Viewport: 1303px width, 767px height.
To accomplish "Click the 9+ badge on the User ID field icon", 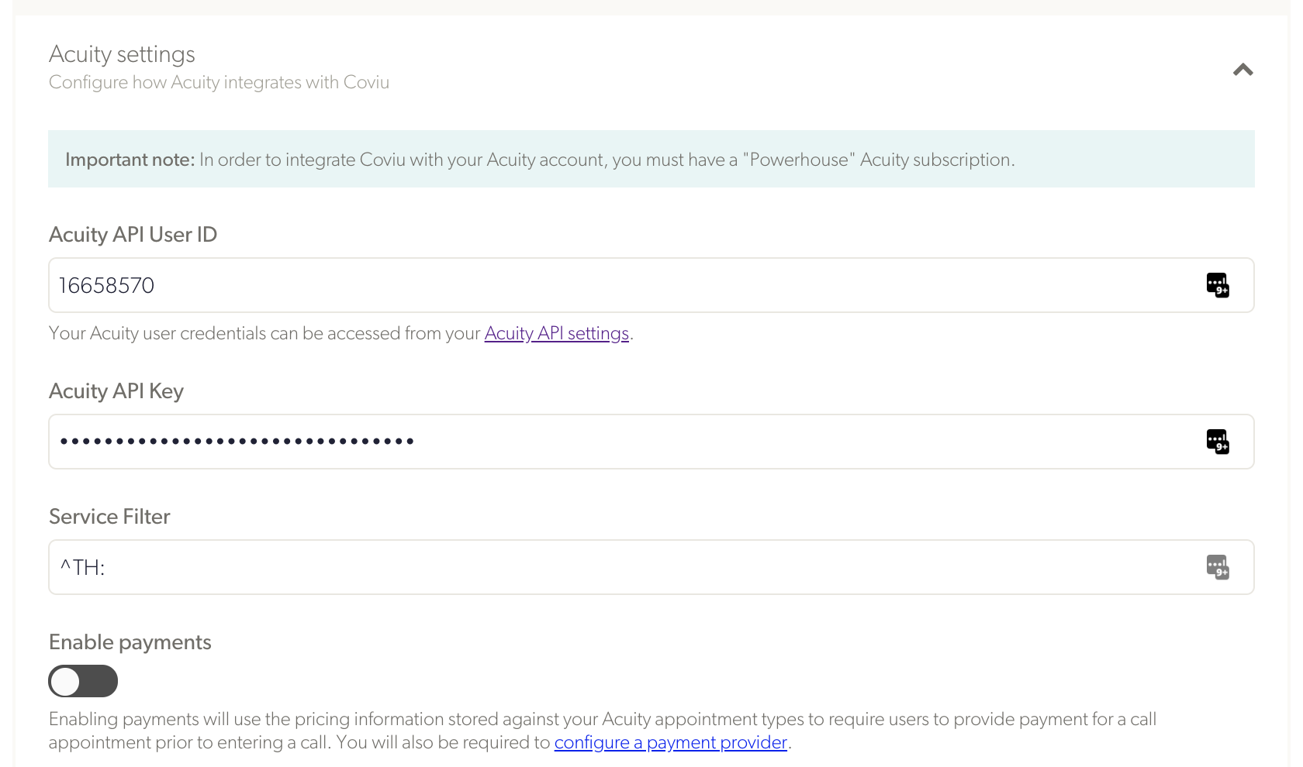I will (1222, 291).
